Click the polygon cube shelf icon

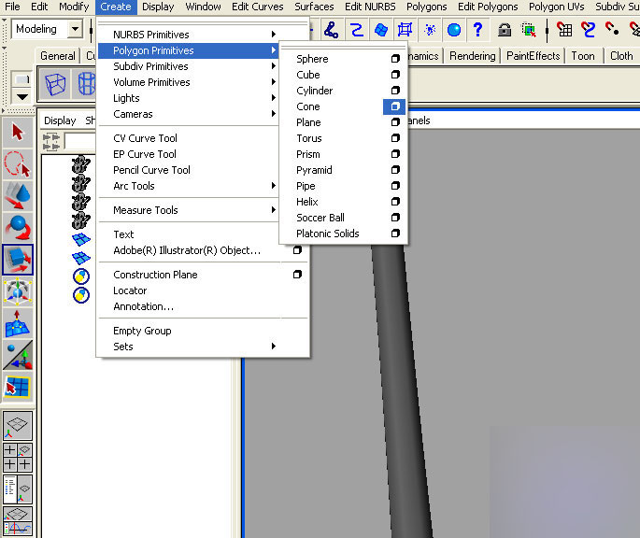[x=55, y=84]
